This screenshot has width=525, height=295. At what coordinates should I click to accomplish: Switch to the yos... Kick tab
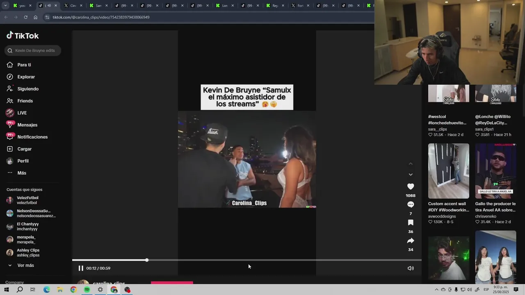[22, 6]
